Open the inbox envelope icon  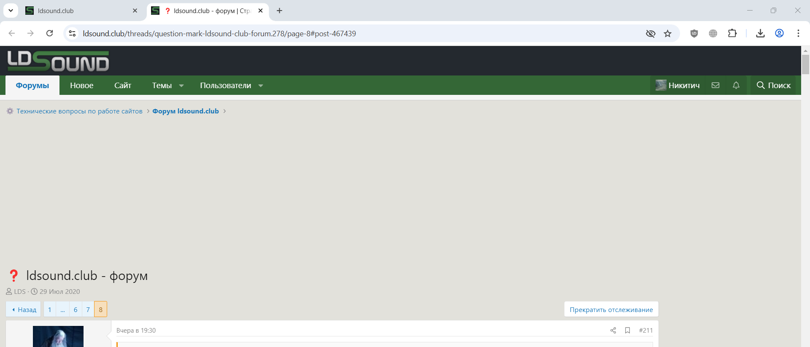715,85
